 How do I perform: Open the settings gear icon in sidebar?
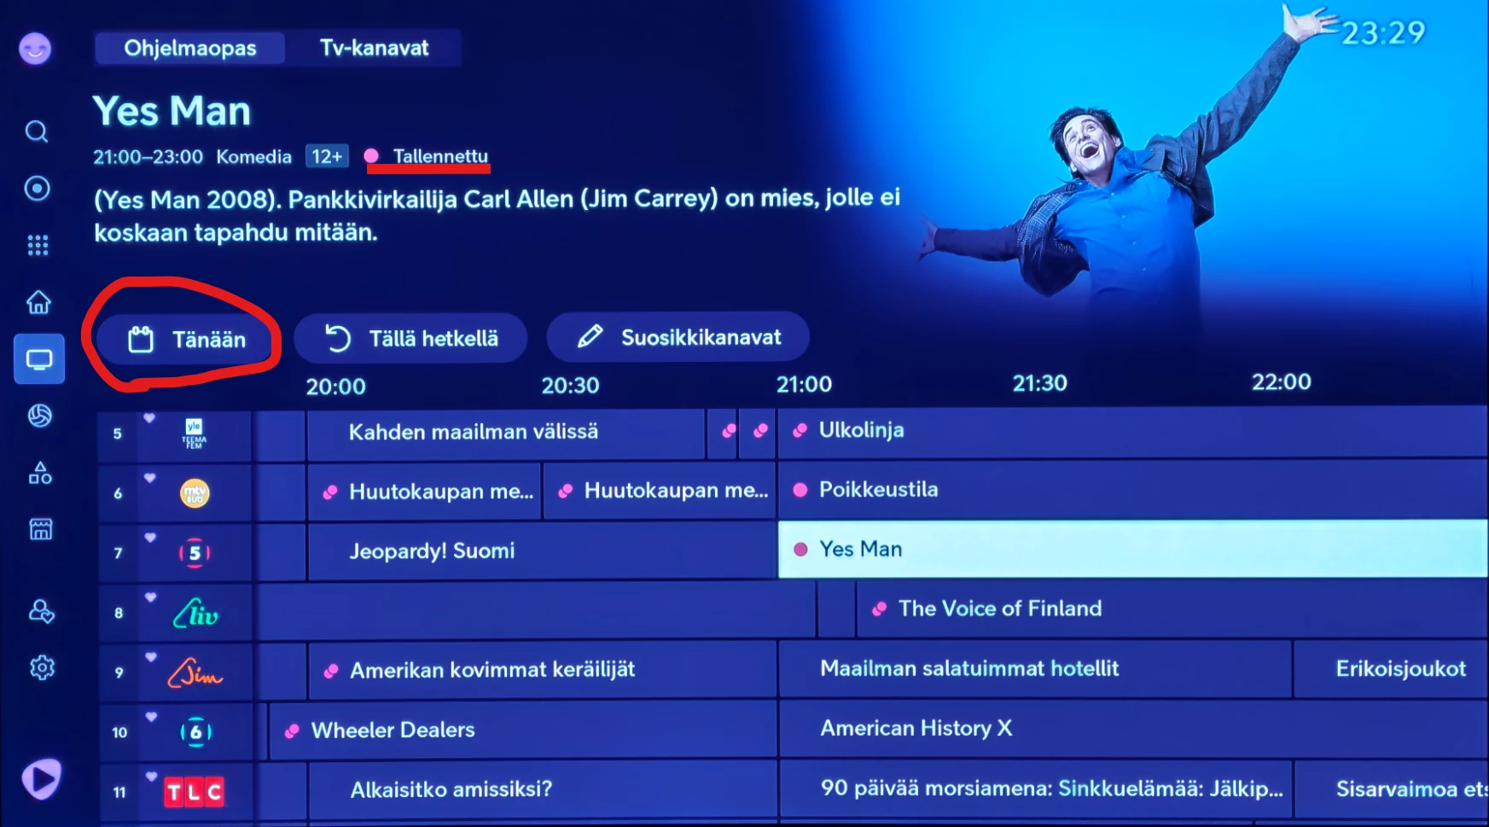[x=42, y=667]
